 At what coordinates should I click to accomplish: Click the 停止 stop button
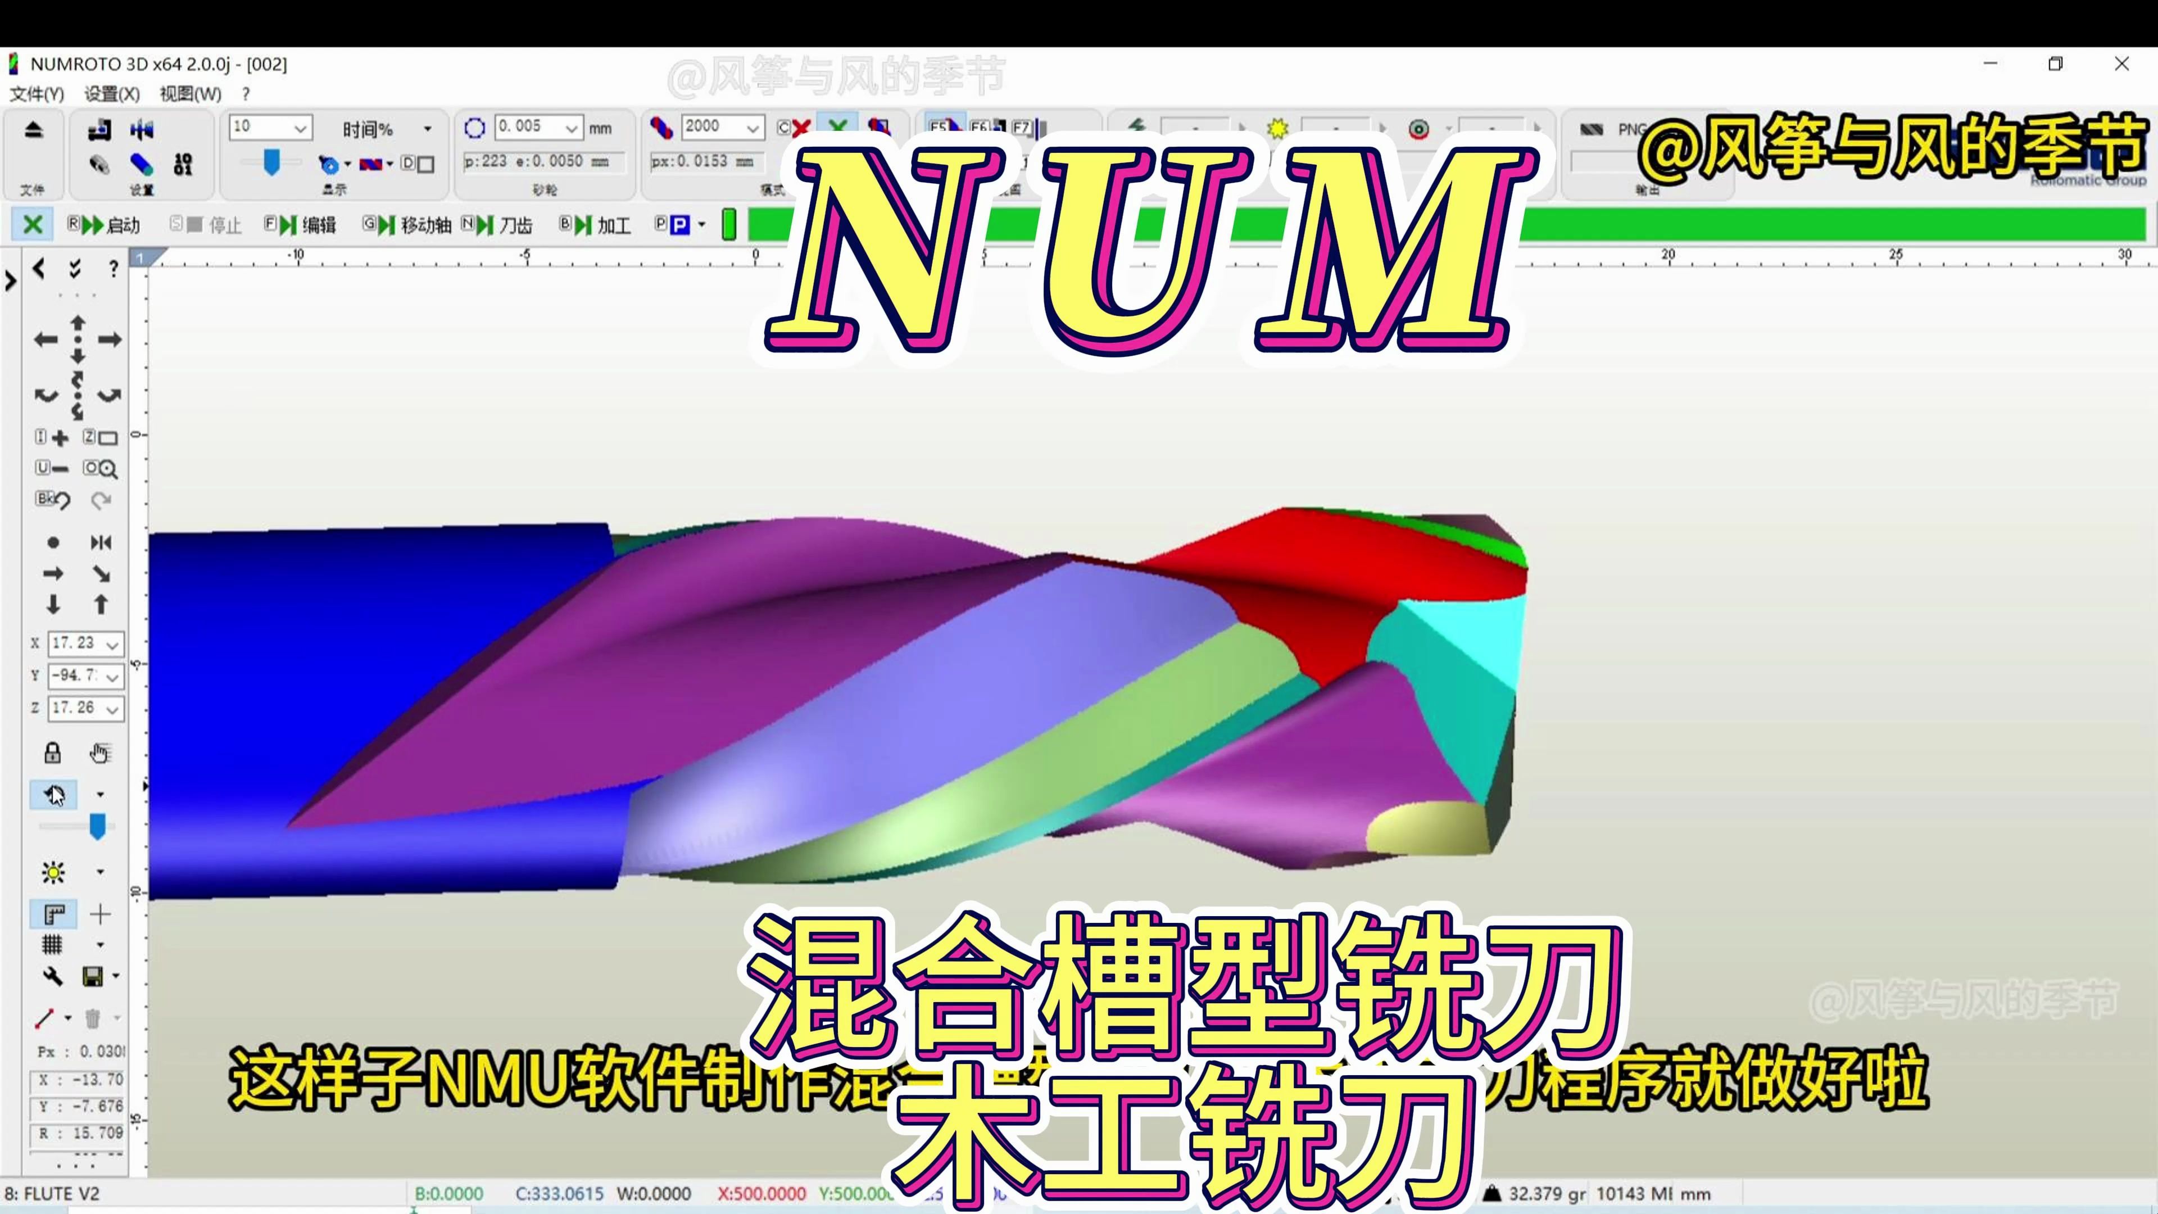click(x=206, y=225)
